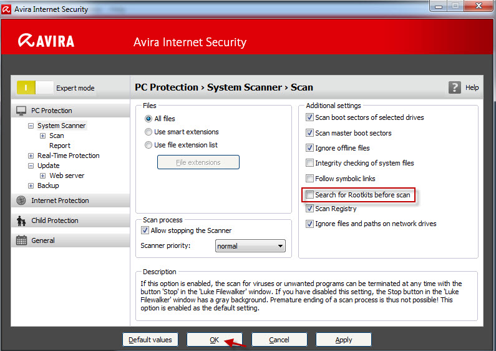
Task: Select Scan under System Scanner
Action: tap(57, 136)
